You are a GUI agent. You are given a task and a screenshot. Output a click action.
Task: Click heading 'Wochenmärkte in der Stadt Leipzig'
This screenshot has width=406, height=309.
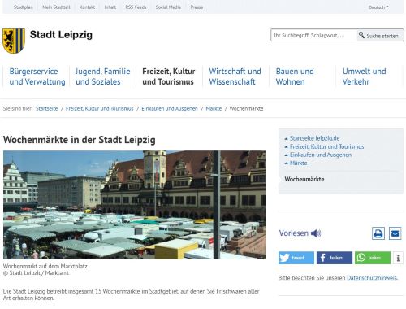pos(80,140)
